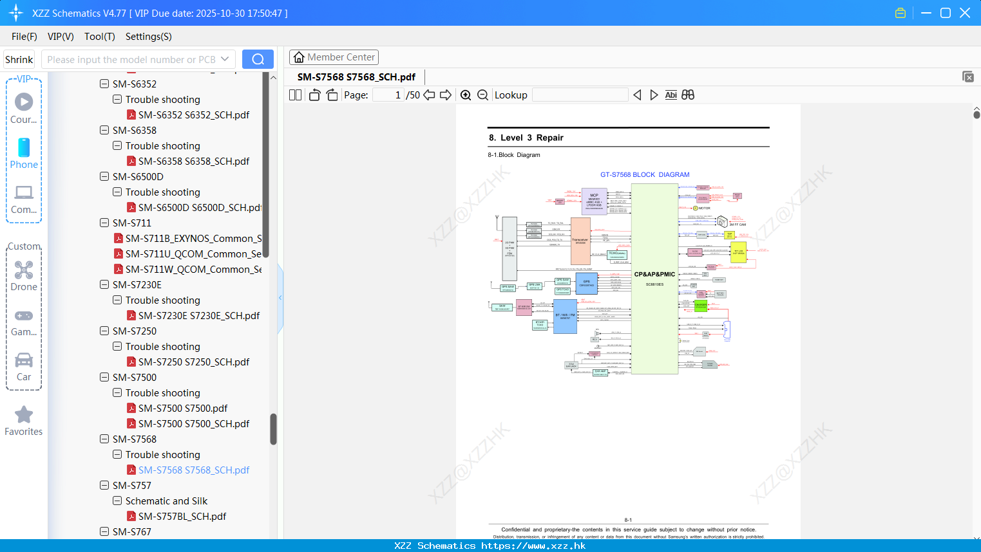Click the XZZ app logo
Image resolution: width=981 pixels, height=552 pixels.
coord(15,13)
